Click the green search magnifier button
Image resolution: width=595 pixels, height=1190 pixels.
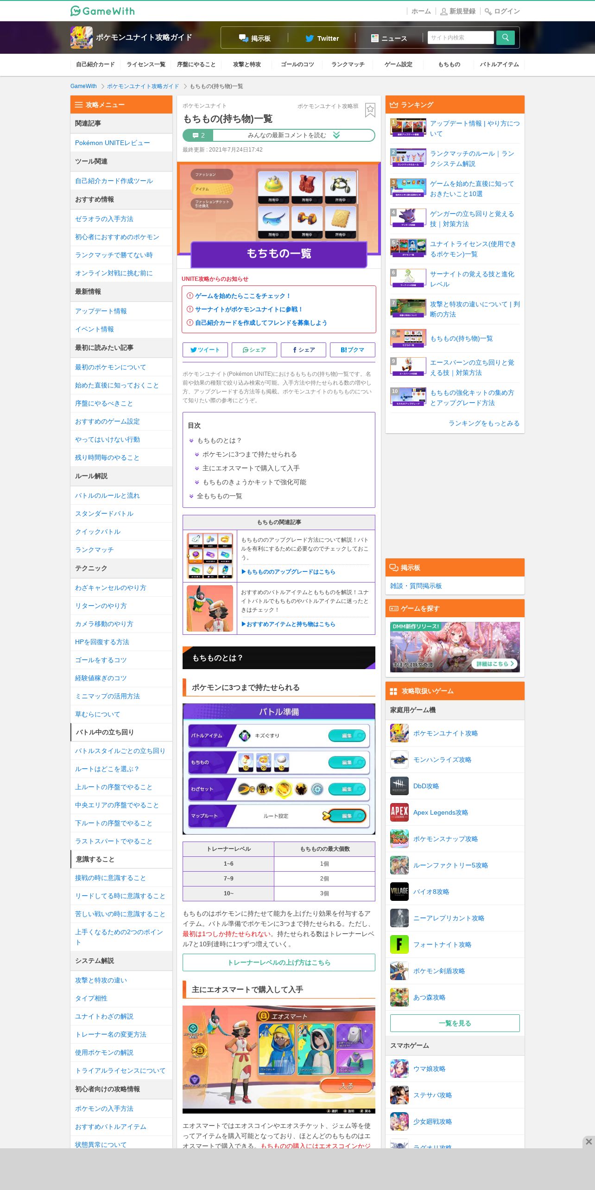tap(506, 38)
